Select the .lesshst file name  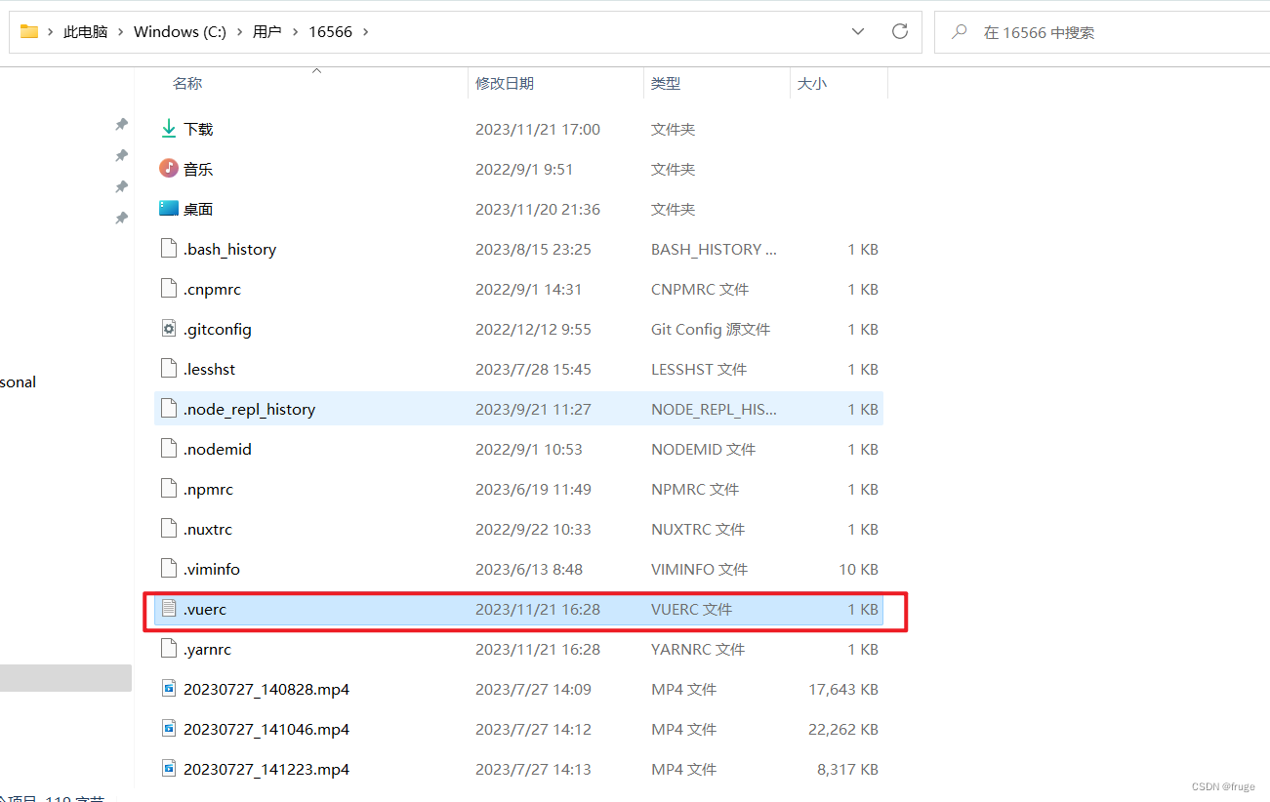tap(209, 369)
